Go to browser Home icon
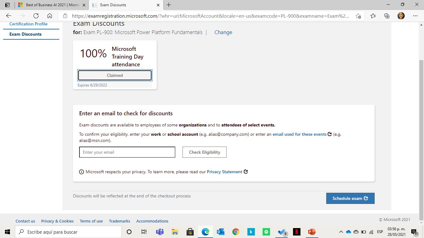424x238 pixels. [x=50, y=16]
